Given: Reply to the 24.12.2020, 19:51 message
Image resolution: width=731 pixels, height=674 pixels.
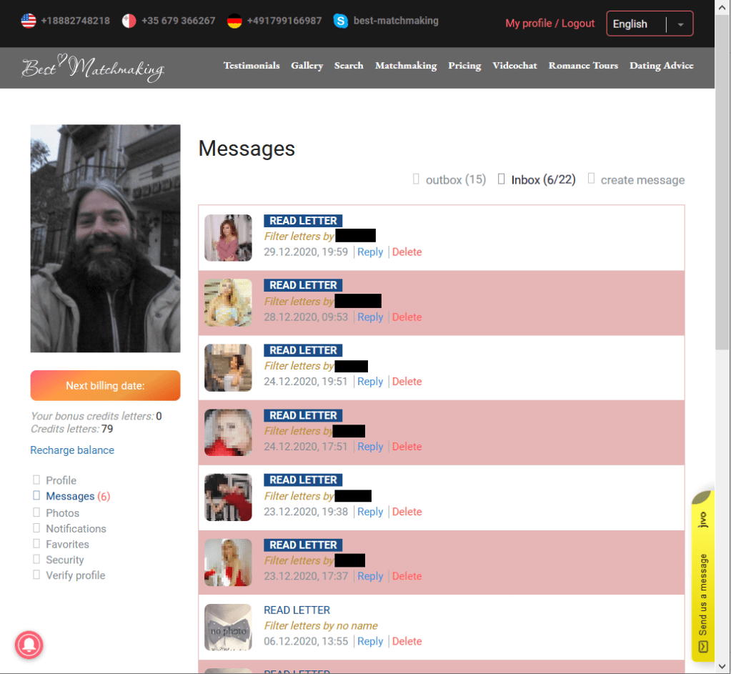Looking at the screenshot, I should point(370,382).
